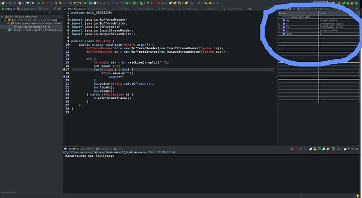Click the Step Into toolbar icon

point(56,3)
